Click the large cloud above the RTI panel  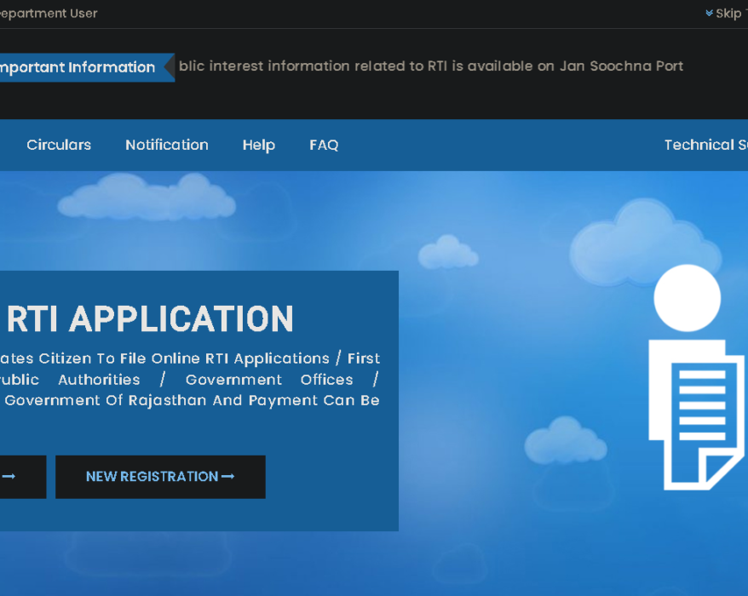136,194
